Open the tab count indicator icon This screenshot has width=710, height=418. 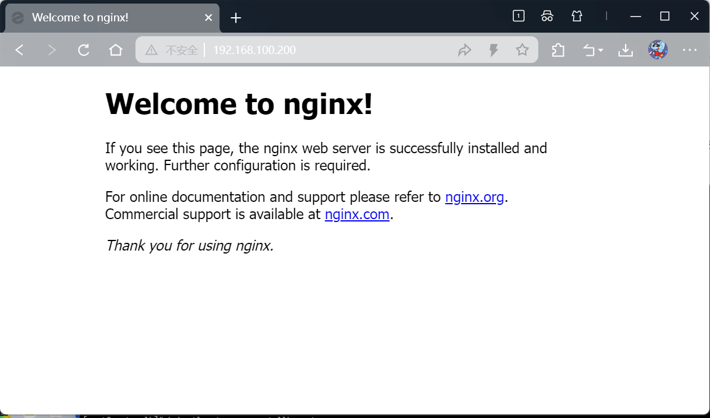click(x=519, y=16)
